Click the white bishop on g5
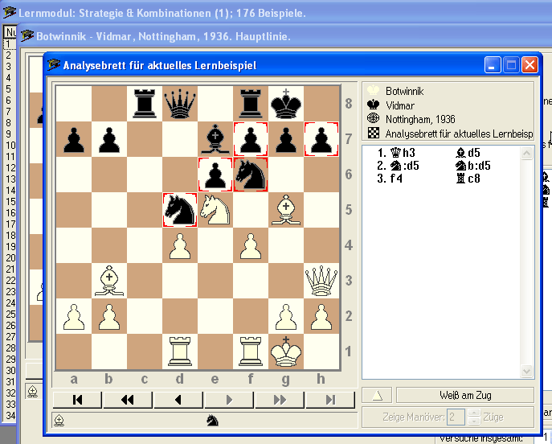Viewport: 552px width, 444px height. click(x=286, y=210)
